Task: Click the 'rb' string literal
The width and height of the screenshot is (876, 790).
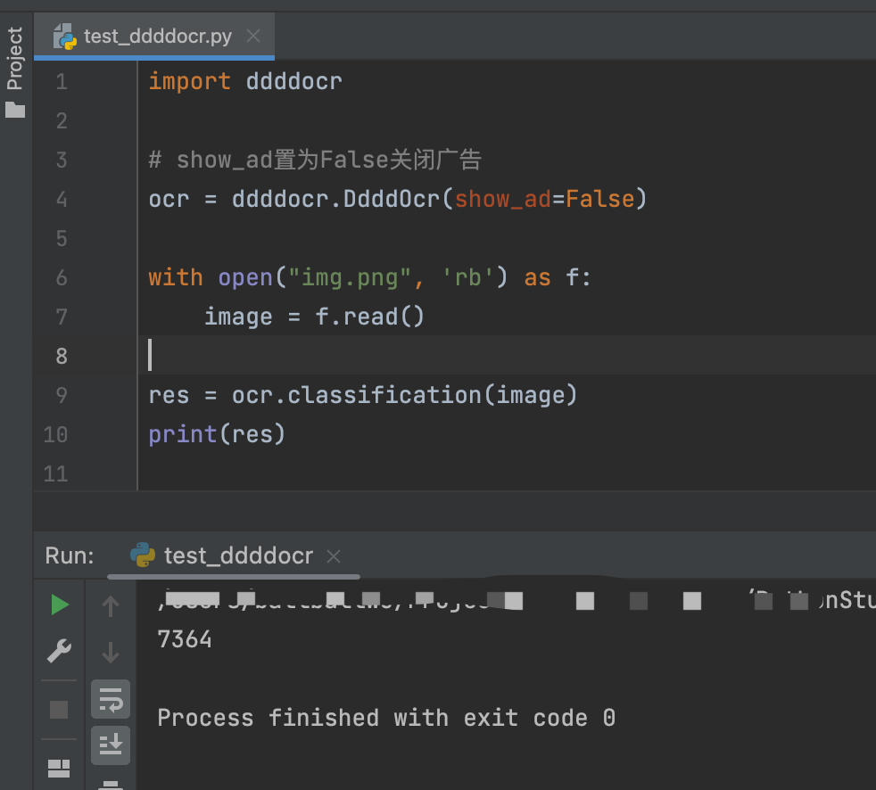Action: coord(468,277)
